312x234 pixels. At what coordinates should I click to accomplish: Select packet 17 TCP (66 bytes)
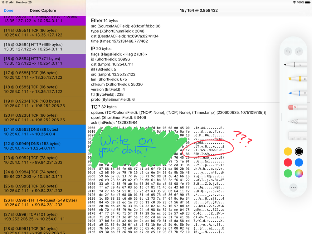[43, 75]
